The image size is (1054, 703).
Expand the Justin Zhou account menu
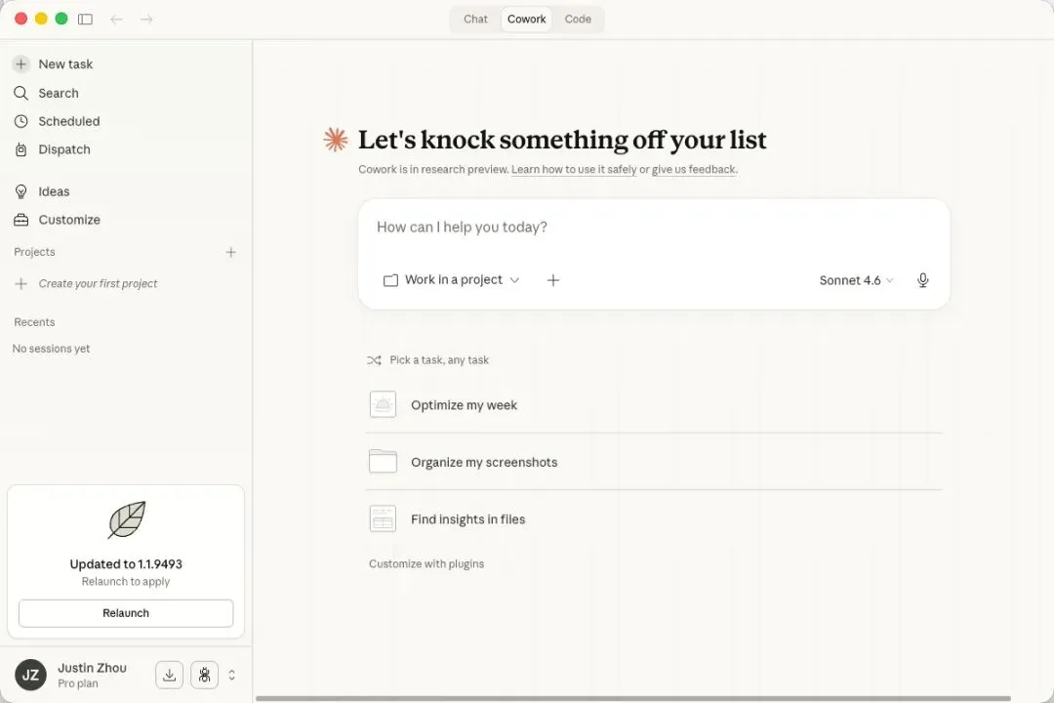pyautogui.click(x=231, y=675)
